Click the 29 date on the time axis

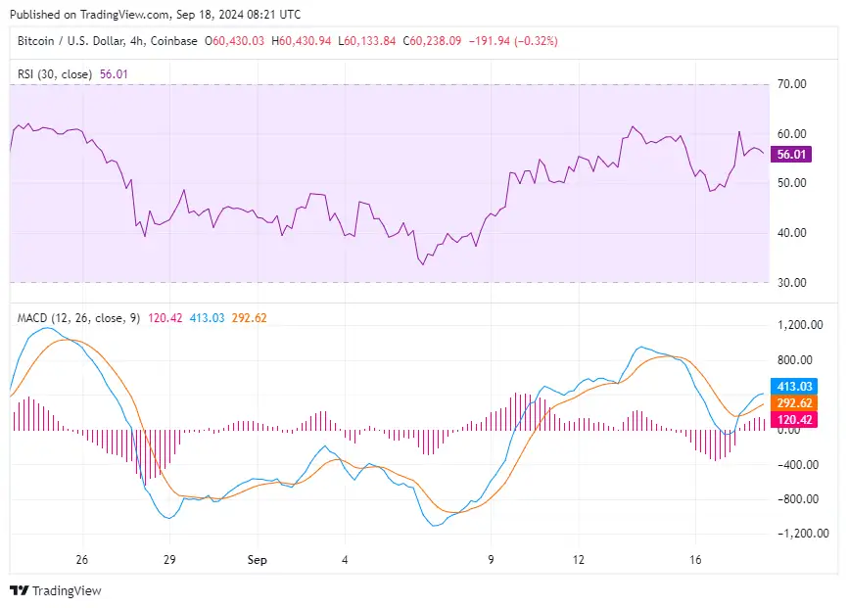[169, 560]
